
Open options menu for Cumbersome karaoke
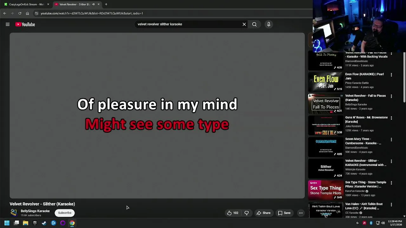(x=391, y=140)
